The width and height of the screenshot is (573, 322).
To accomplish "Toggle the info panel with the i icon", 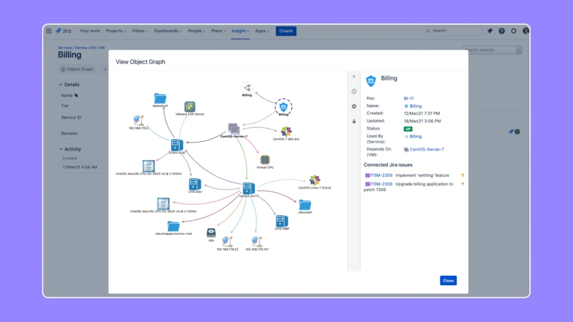I will pyautogui.click(x=354, y=91).
